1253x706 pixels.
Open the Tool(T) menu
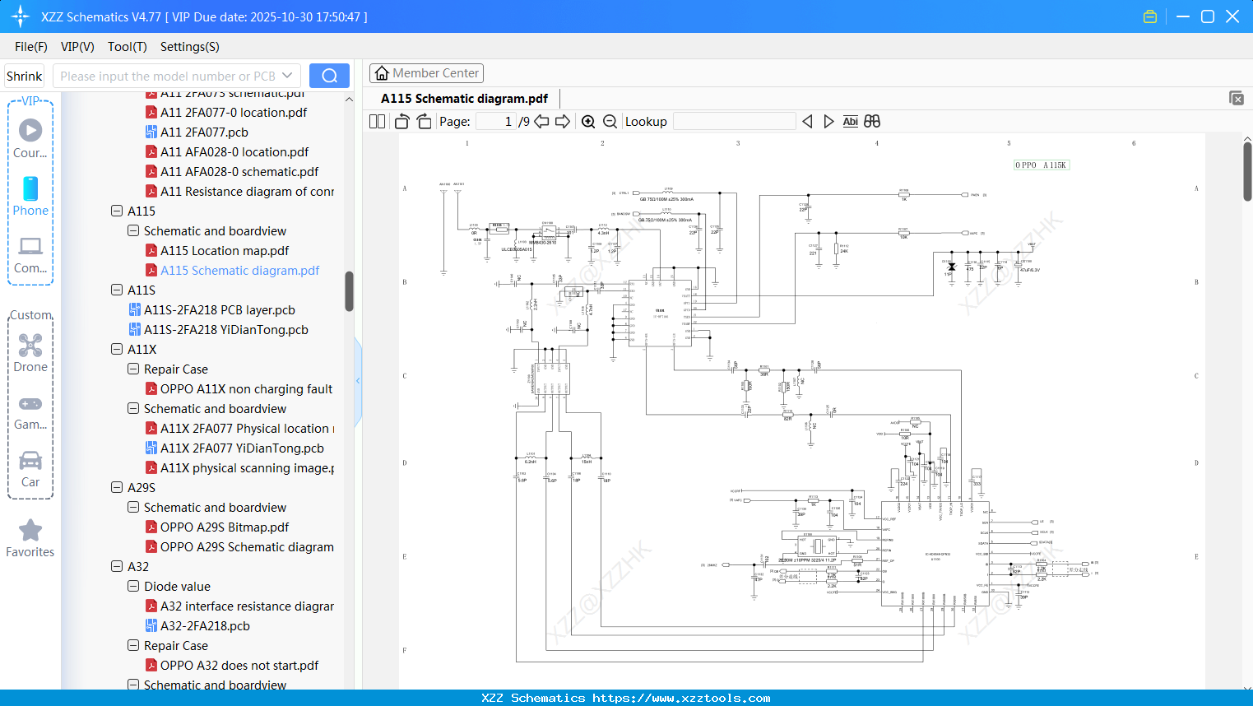(x=127, y=47)
